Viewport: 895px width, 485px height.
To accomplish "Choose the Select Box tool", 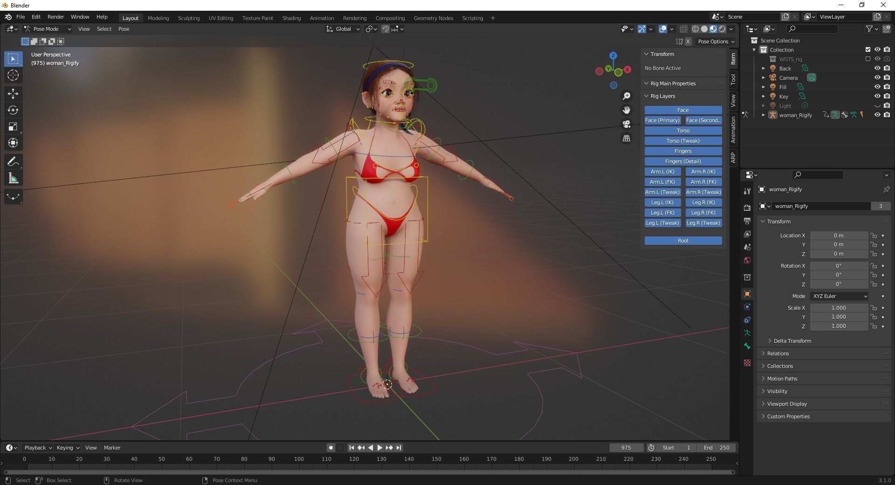I will [13, 59].
